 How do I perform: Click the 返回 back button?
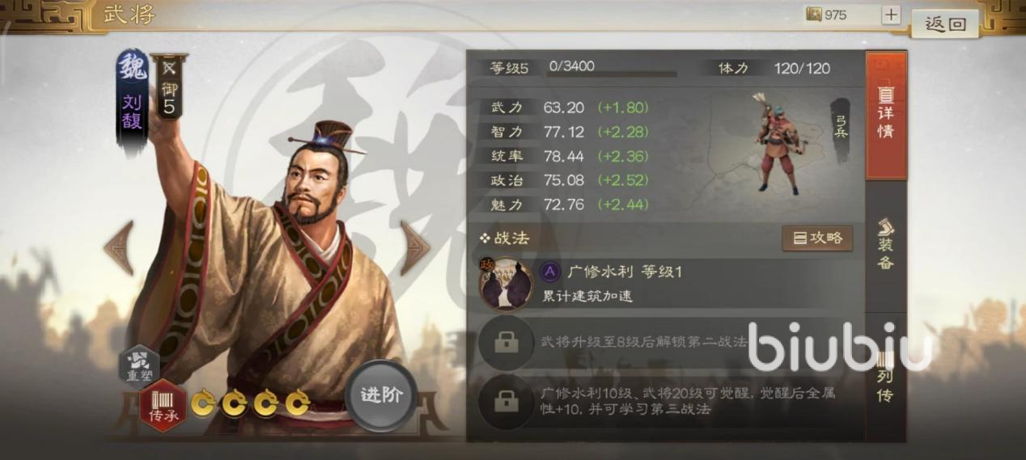point(945,23)
